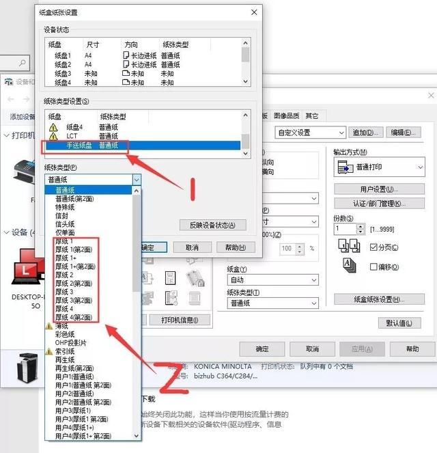437x453 pixels.
Task: Select 特殊纸 option
Action: [x=65, y=207]
